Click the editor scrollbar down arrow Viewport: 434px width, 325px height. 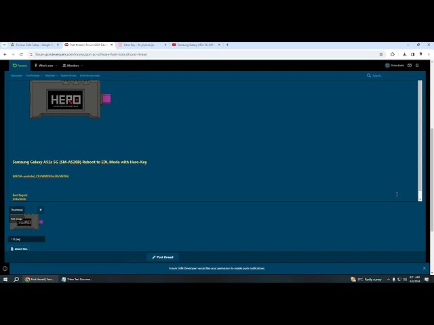click(x=420, y=199)
